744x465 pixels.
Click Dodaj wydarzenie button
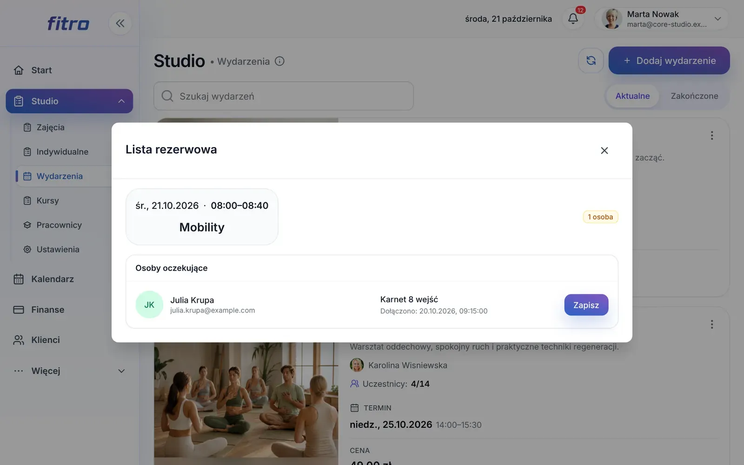point(669,60)
